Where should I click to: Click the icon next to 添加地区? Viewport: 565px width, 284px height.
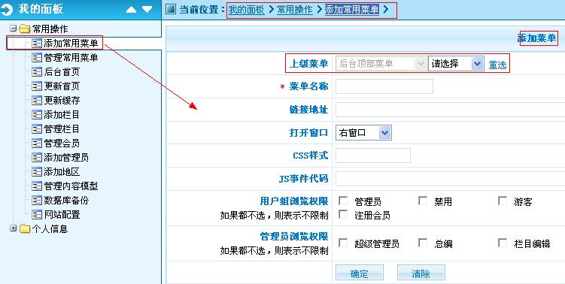coord(37,172)
